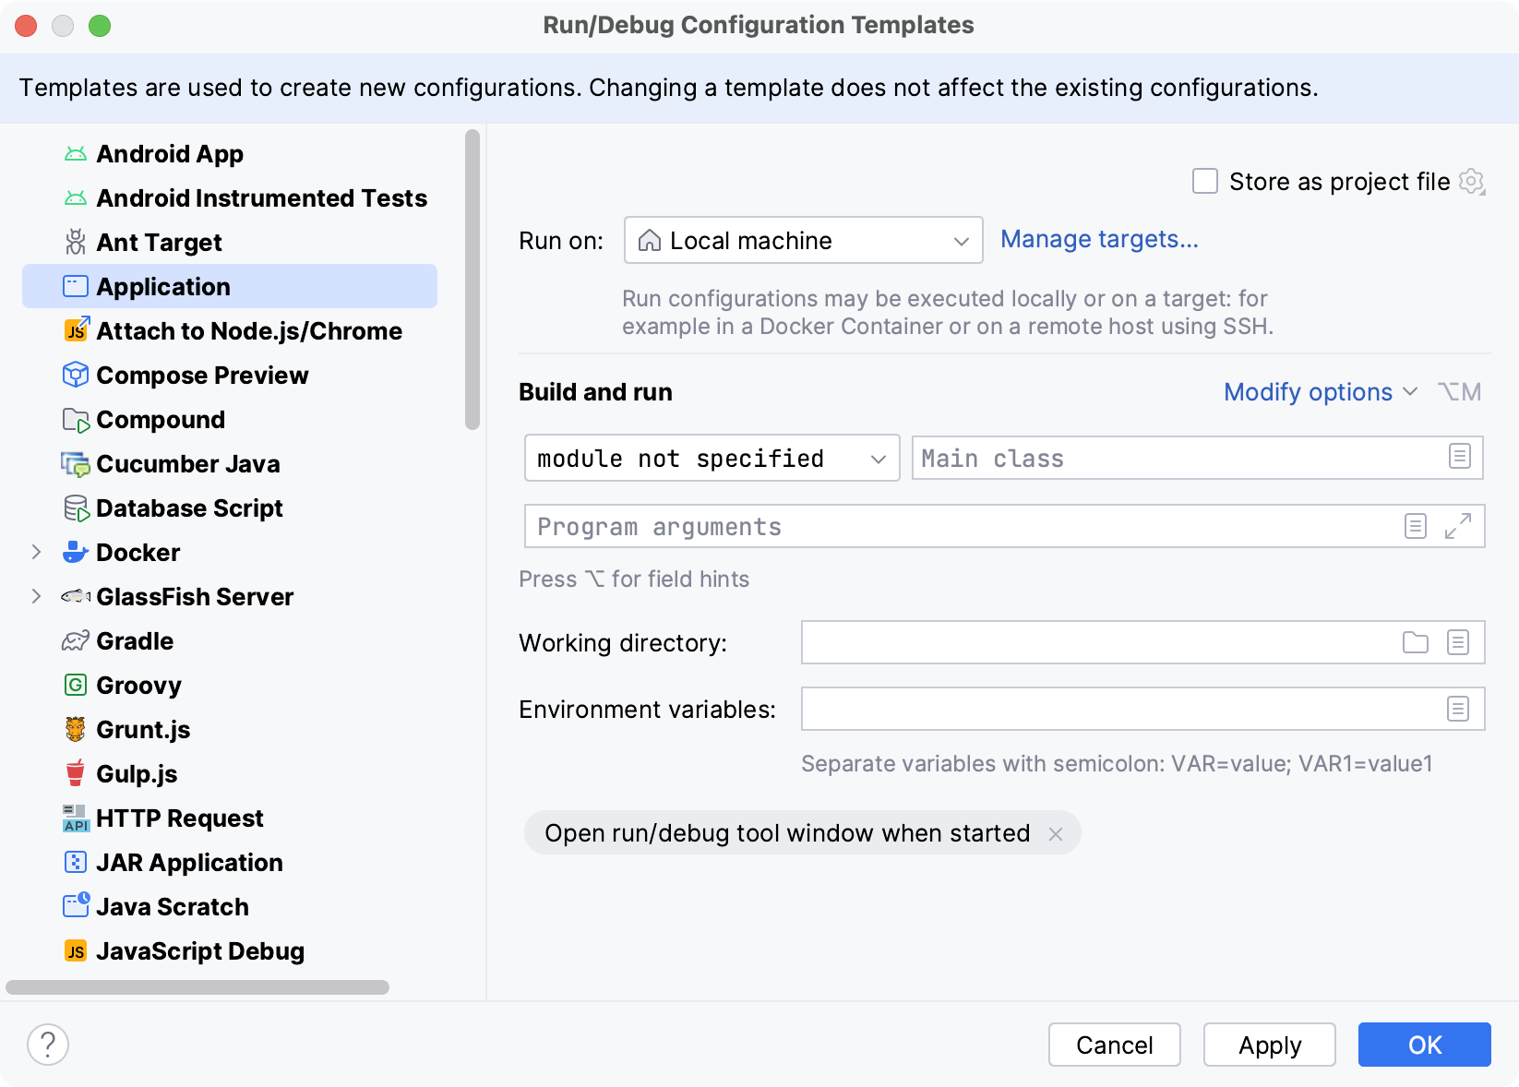Click the OK button
This screenshot has width=1519, height=1087.
pyautogui.click(x=1425, y=1045)
